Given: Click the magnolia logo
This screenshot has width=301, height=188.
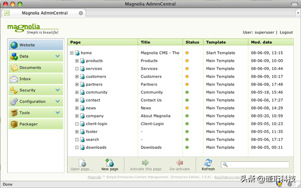Looking at the screenshot, I should point(33,29).
